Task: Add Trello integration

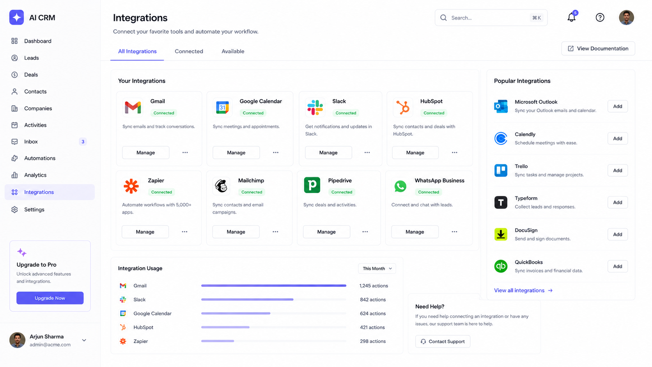Action: pos(618,170)
